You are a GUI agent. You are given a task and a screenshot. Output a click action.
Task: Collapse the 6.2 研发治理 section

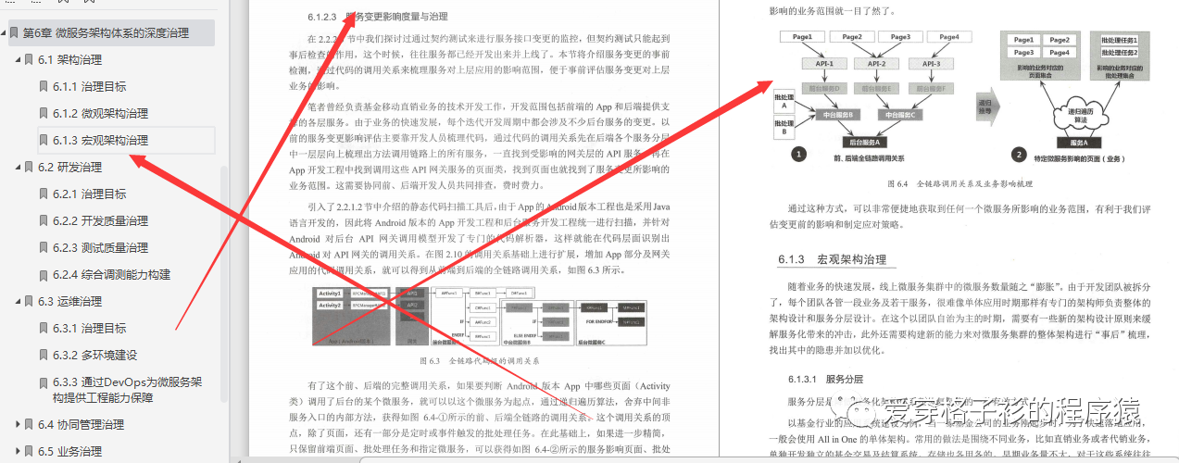[x=17, y=168]
